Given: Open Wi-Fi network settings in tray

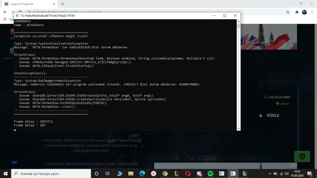Looking at the screenshot, I should (281, 173).
